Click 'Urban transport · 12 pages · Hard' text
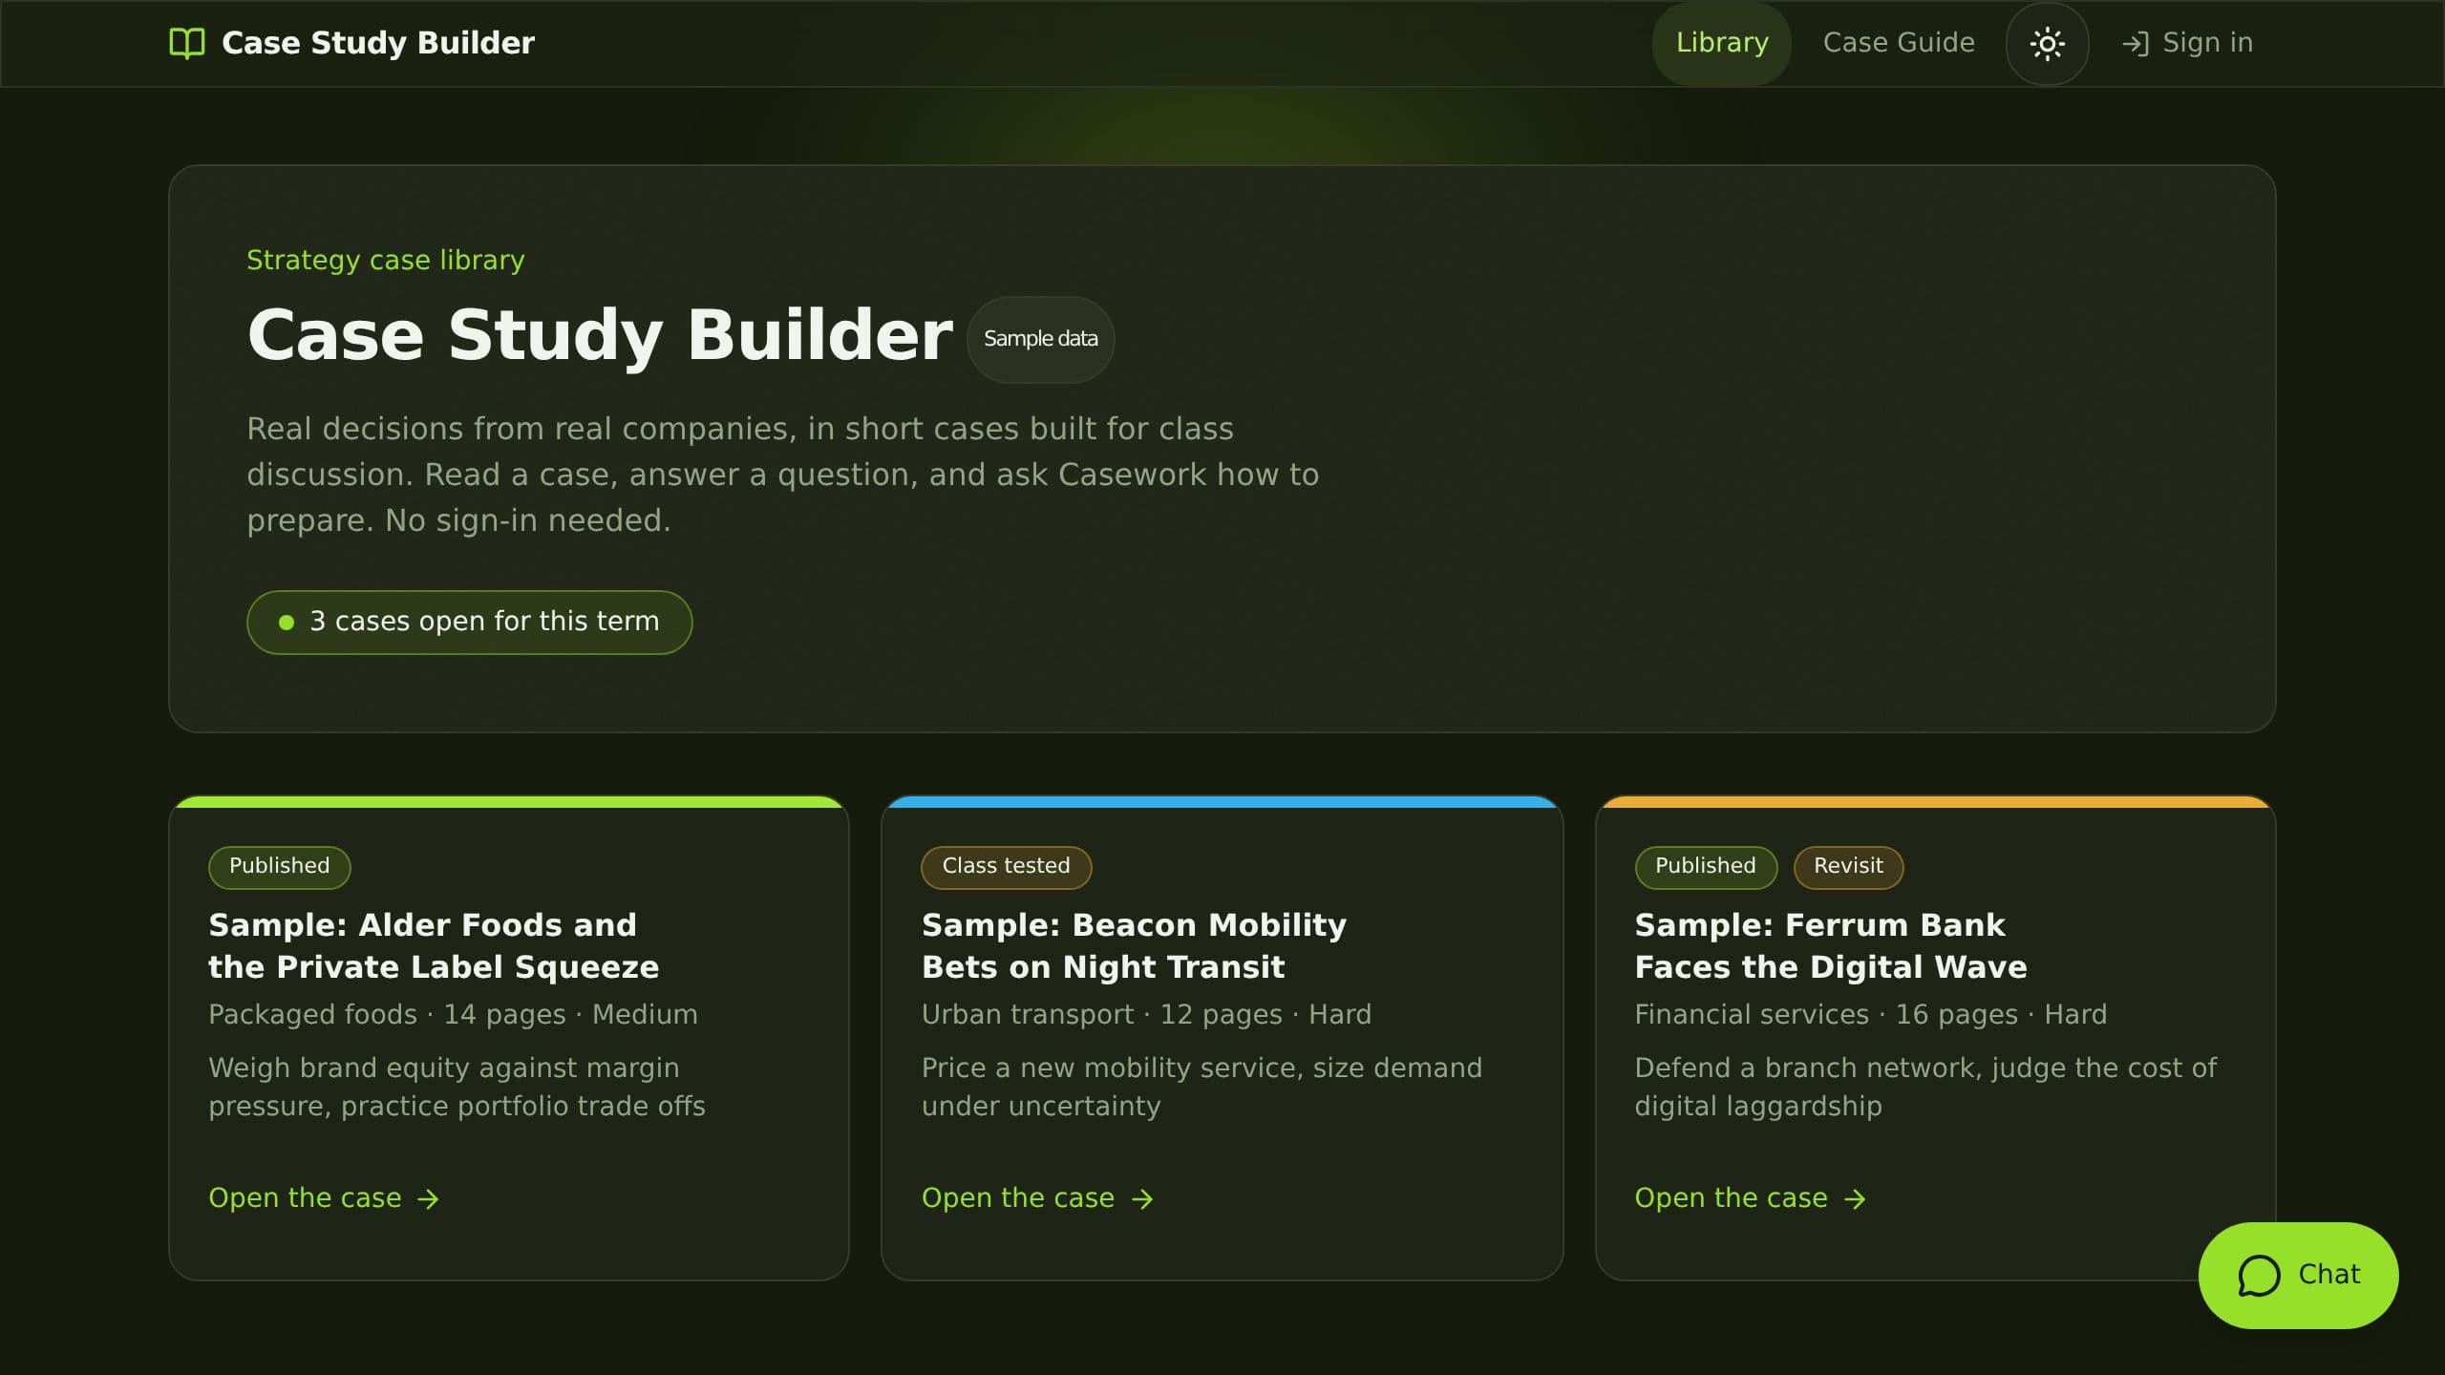This screenshot has height=1375, width=2445. pos(1146,1014)
